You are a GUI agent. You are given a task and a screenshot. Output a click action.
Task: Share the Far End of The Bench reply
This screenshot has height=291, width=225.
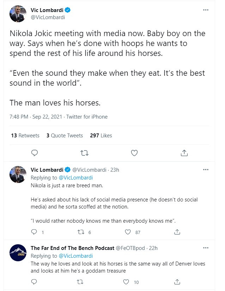click(177, 282)
